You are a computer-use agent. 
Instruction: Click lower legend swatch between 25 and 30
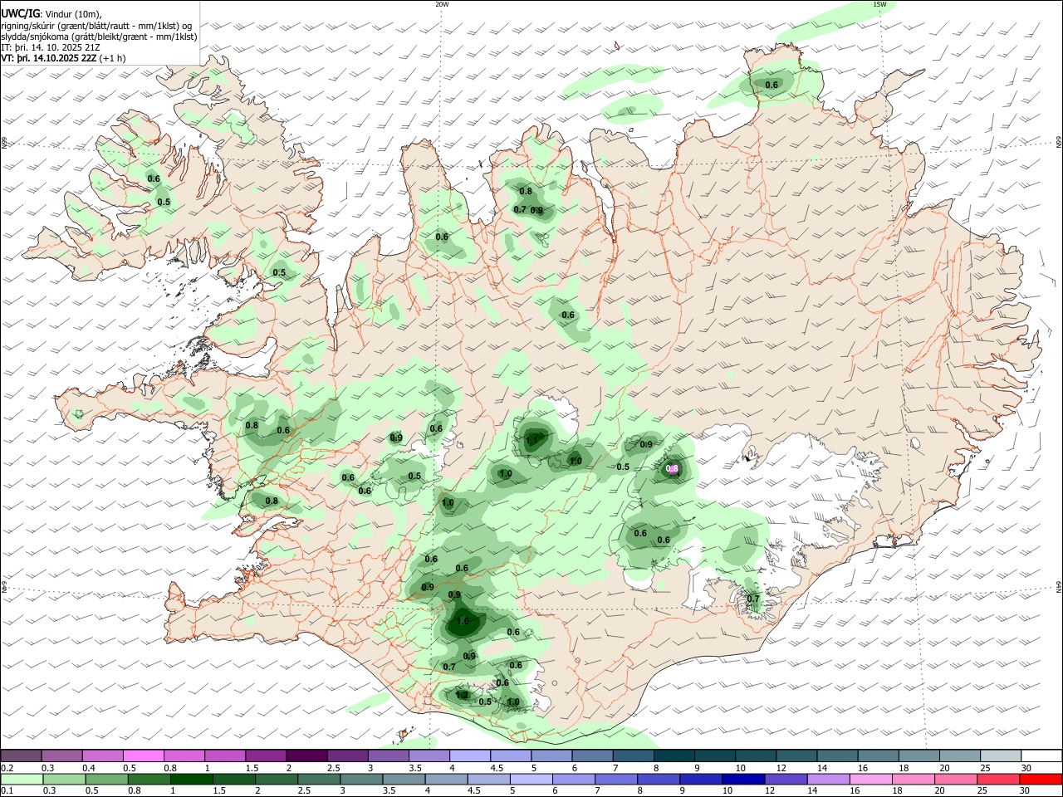pyautogui.click(x=998, y=780)
